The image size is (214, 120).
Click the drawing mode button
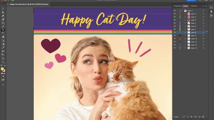point(3,76)
